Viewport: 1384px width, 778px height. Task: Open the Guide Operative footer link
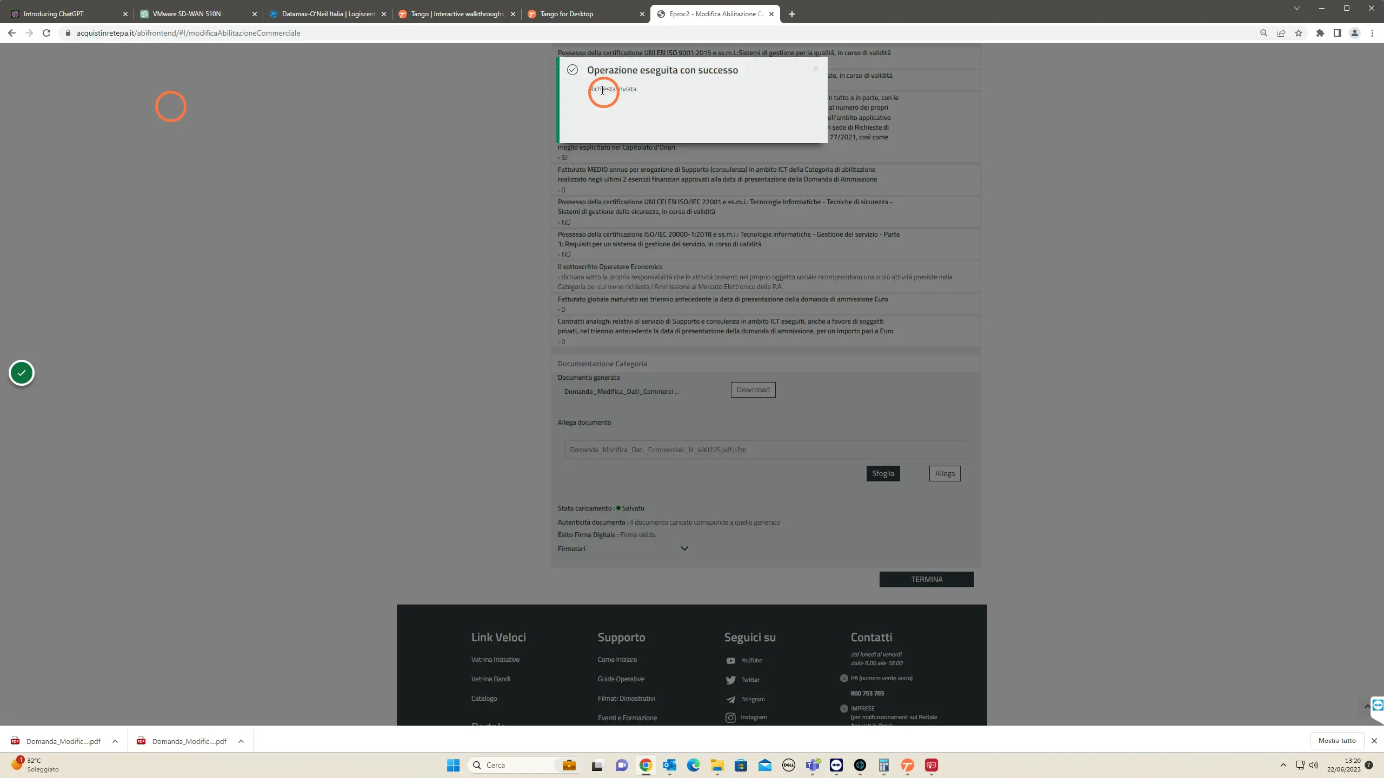(x=621, y=679)
